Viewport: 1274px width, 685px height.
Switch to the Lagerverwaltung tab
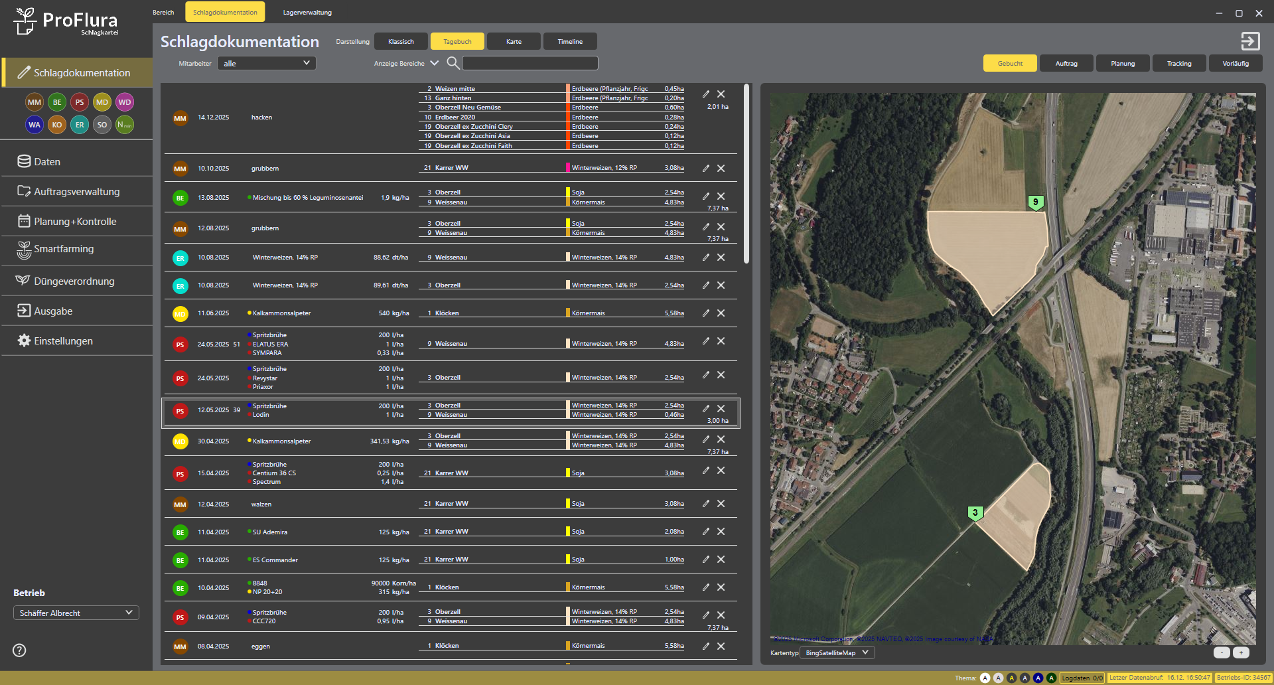point(307,12)
